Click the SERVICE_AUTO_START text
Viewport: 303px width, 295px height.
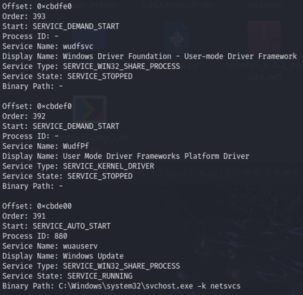pyautogui.click(x=71, y=226)
